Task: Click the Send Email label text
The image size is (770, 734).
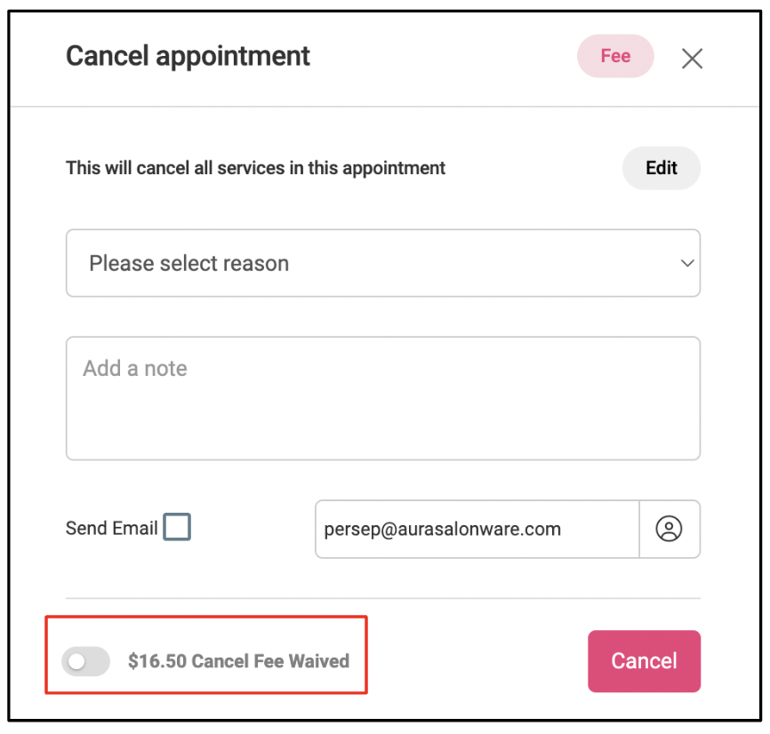Action: 111,529
